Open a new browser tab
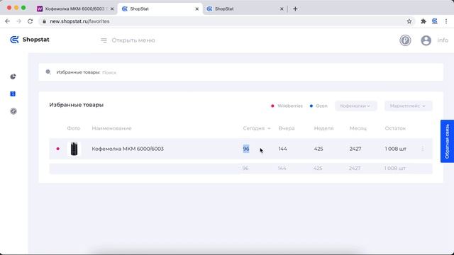 [x=295, y=9]
